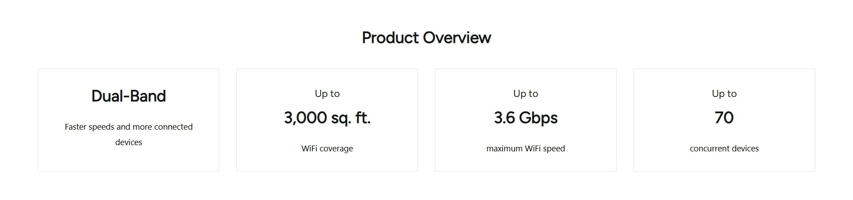The width and height of the screenshot is (853, 200).
Task: Click 'Up to' above 3.6 Gbps
Action: pos(526,94)
